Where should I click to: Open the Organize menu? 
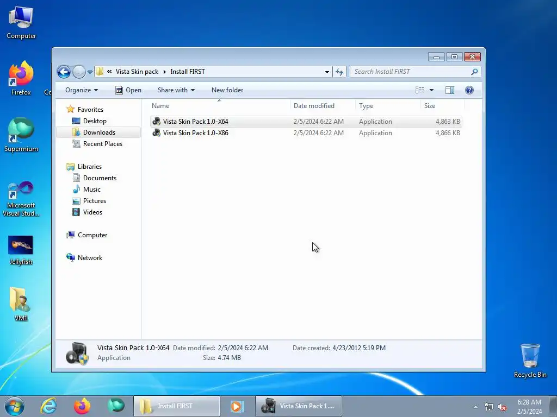coord(82,90)
